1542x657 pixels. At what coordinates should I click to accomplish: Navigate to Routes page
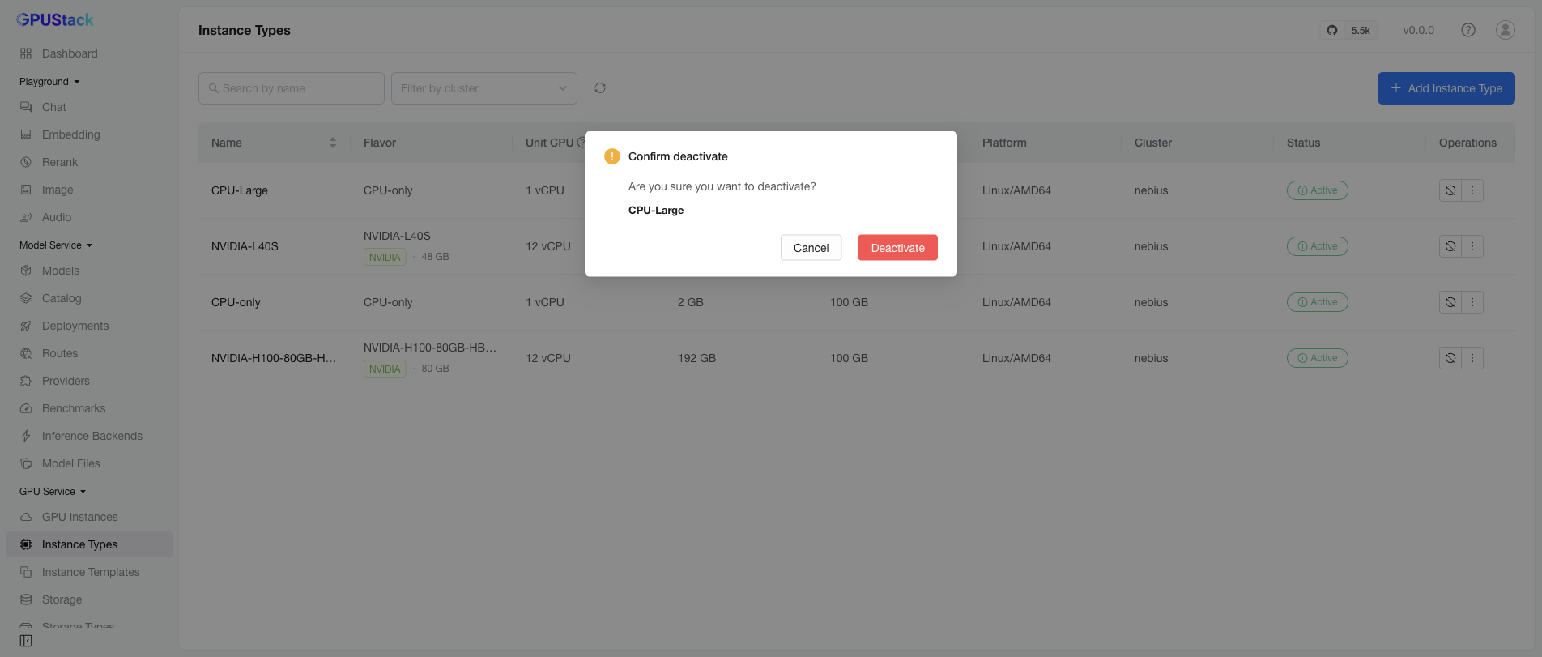pos(89,353)
